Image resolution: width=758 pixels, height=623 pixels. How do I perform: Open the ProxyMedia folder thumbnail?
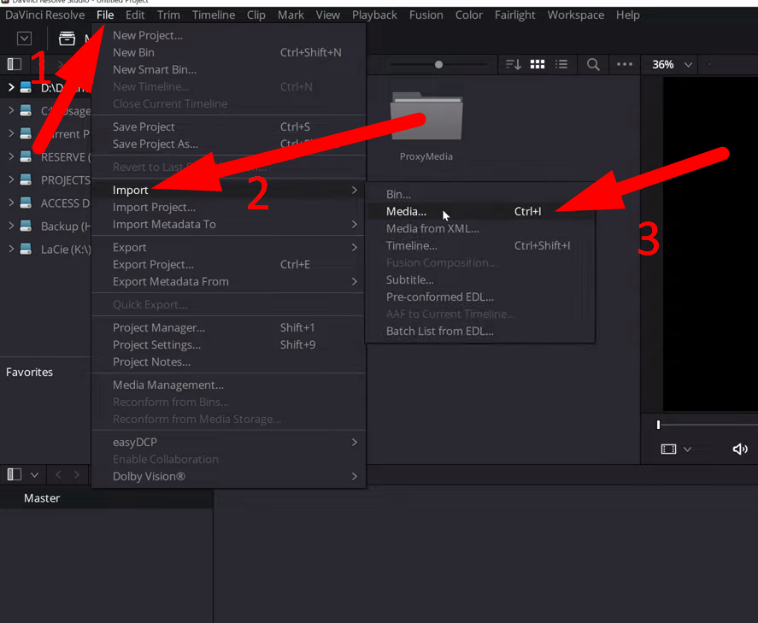click(x=426, y=118)
